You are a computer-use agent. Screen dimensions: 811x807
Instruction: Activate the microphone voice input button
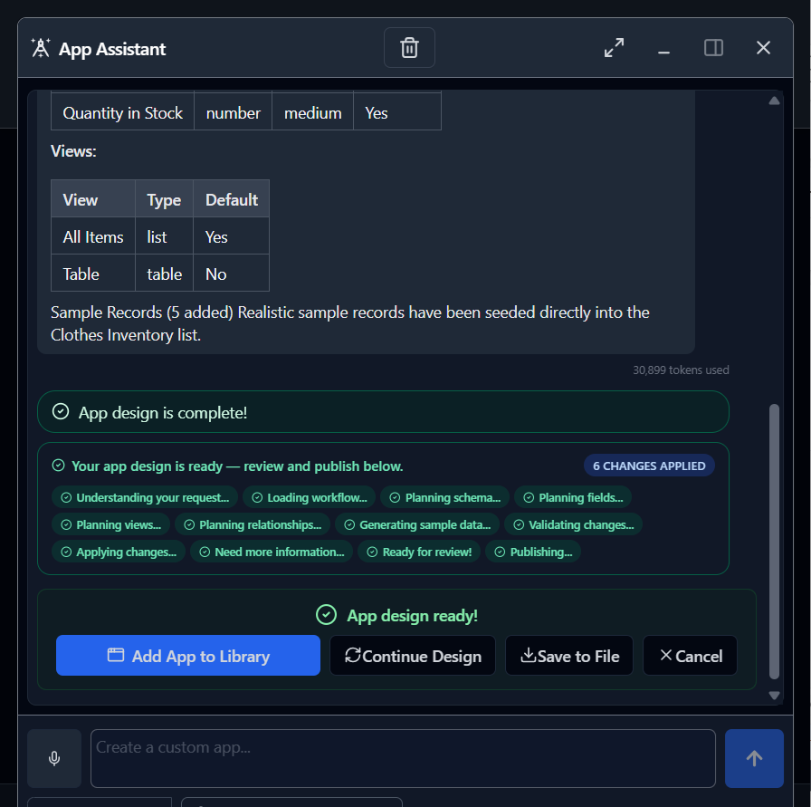[54, 758]
